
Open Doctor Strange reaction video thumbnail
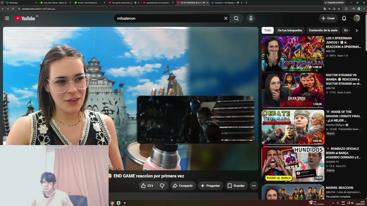[293, 90]
